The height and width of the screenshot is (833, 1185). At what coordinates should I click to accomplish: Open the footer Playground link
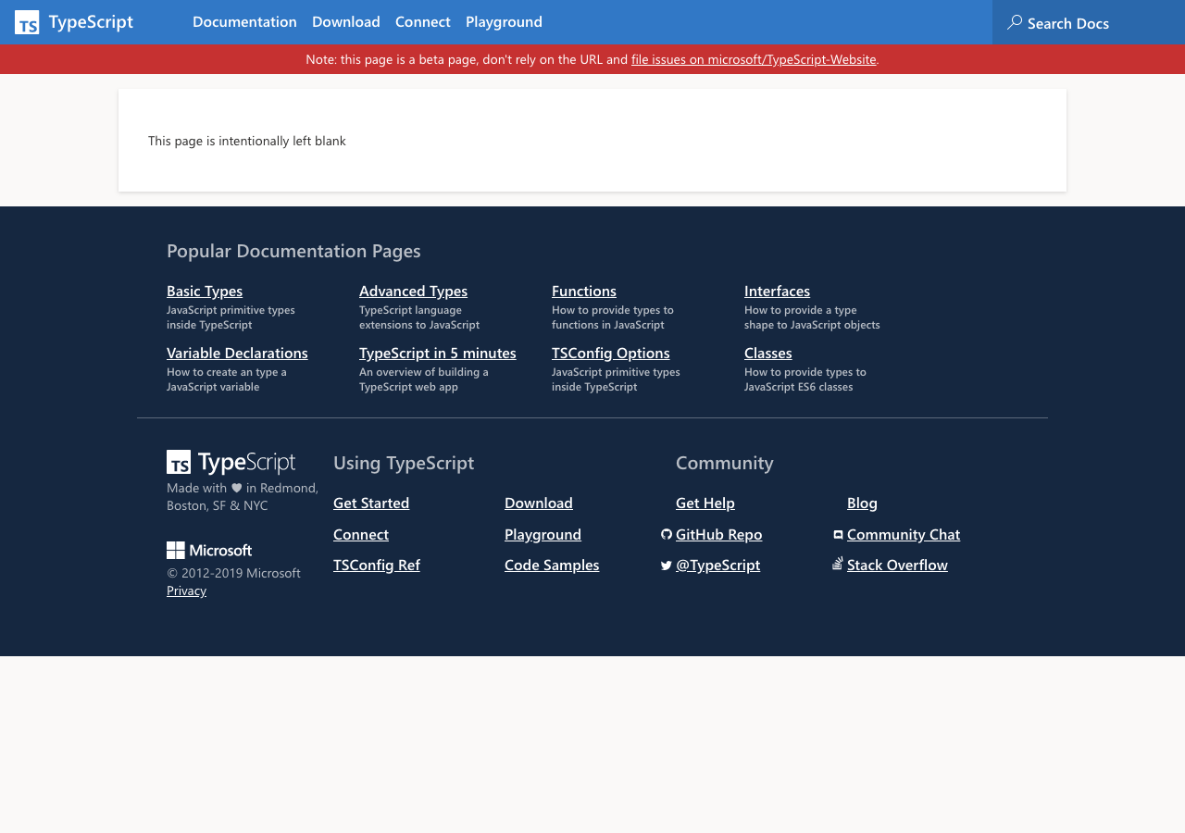(x=543, y=534)
